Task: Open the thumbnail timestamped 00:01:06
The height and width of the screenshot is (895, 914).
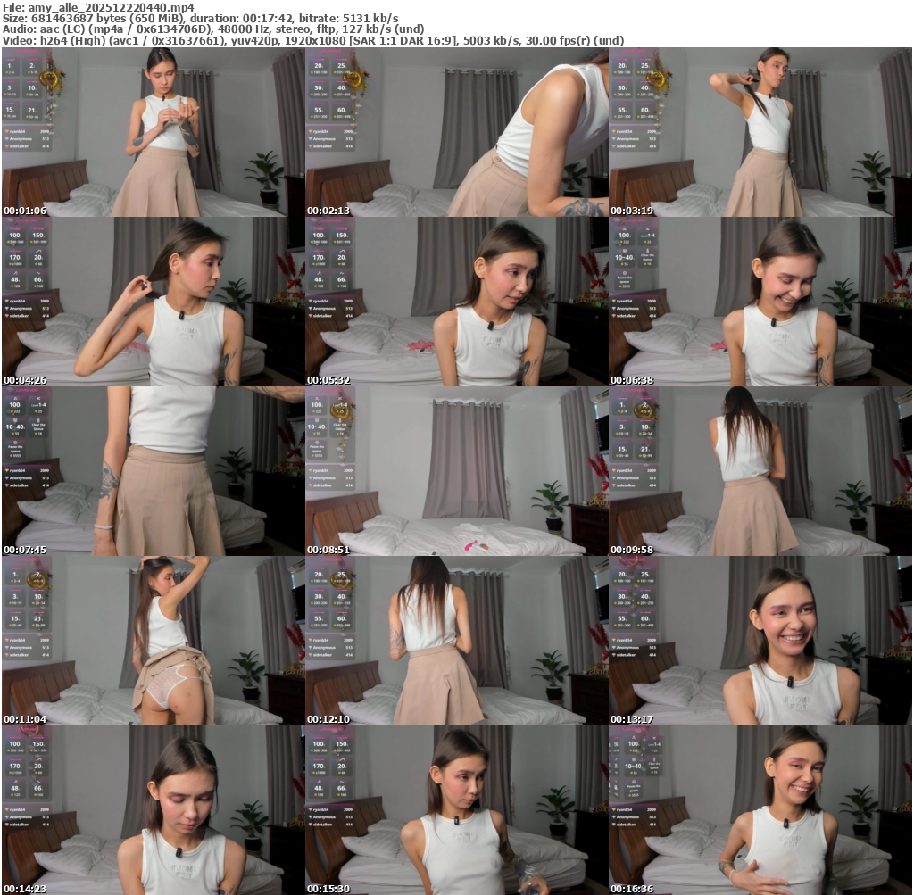Action: click(153, 132)
